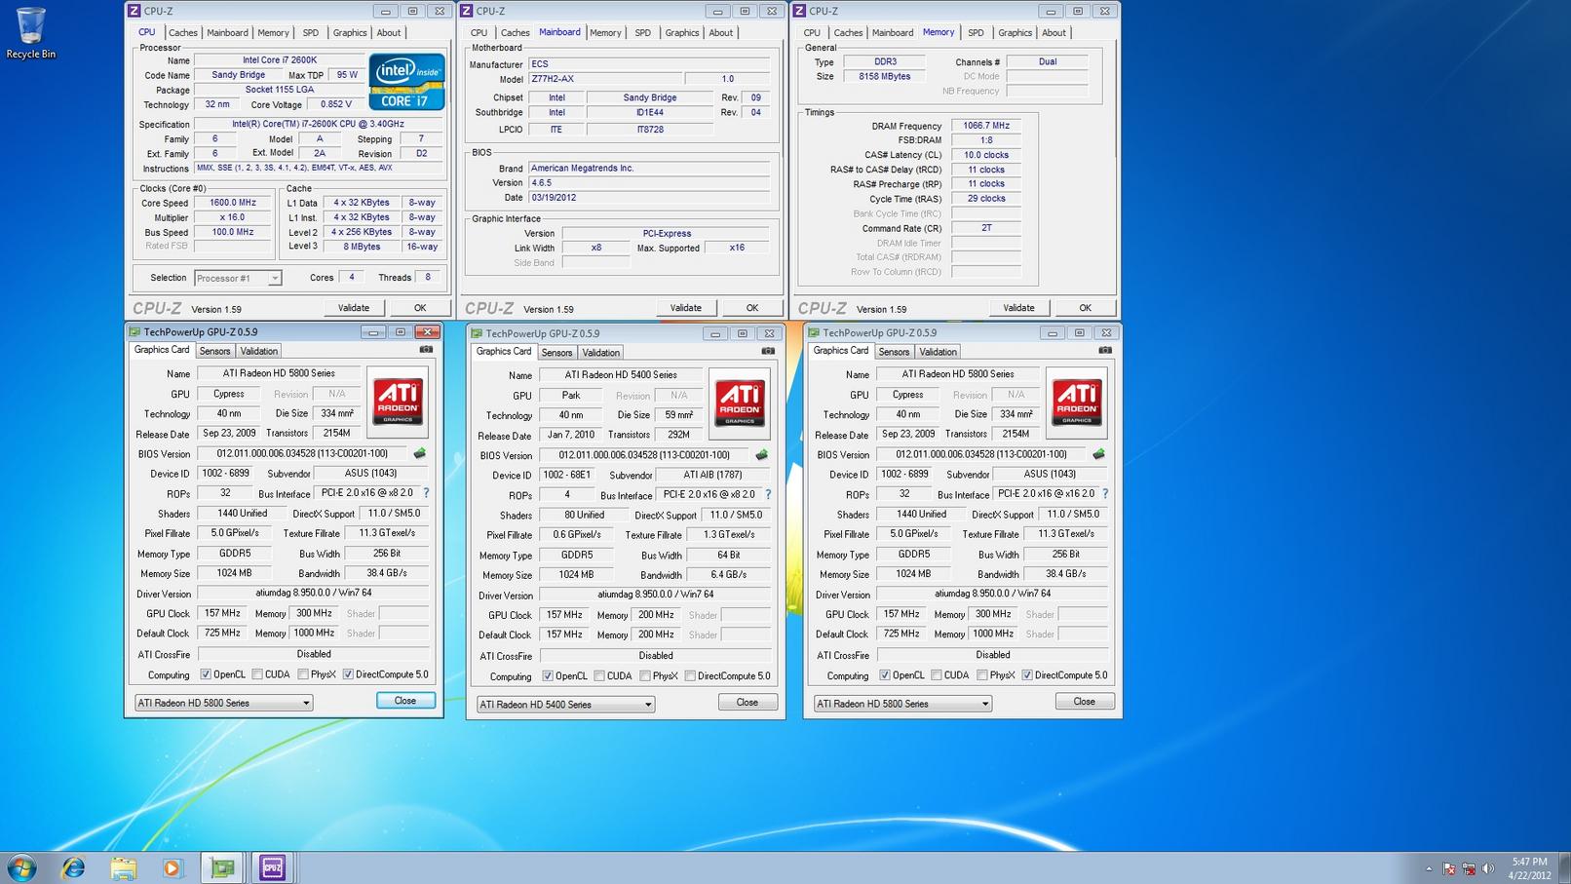Open GPU selector dropdown in GPU-Z window with x16 @ x16 bus
1571x884 pixels.
point(902,704)
